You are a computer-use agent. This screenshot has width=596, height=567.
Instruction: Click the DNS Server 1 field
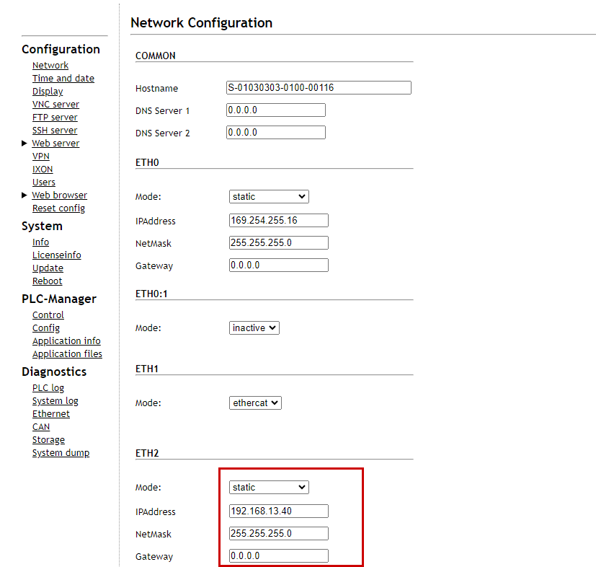pyautogui.click(x=275, y=110)
